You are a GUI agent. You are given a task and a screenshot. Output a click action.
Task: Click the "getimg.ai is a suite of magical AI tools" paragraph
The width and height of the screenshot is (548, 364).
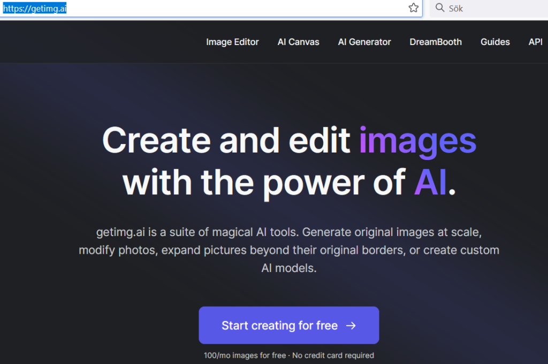coord(289,250)
